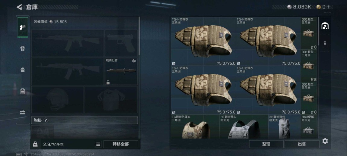The height and width of the screenshot is (156, 347).
Task: Toggle the list view icon near weight
Action: pyautogui.click(x=98, y=144)
